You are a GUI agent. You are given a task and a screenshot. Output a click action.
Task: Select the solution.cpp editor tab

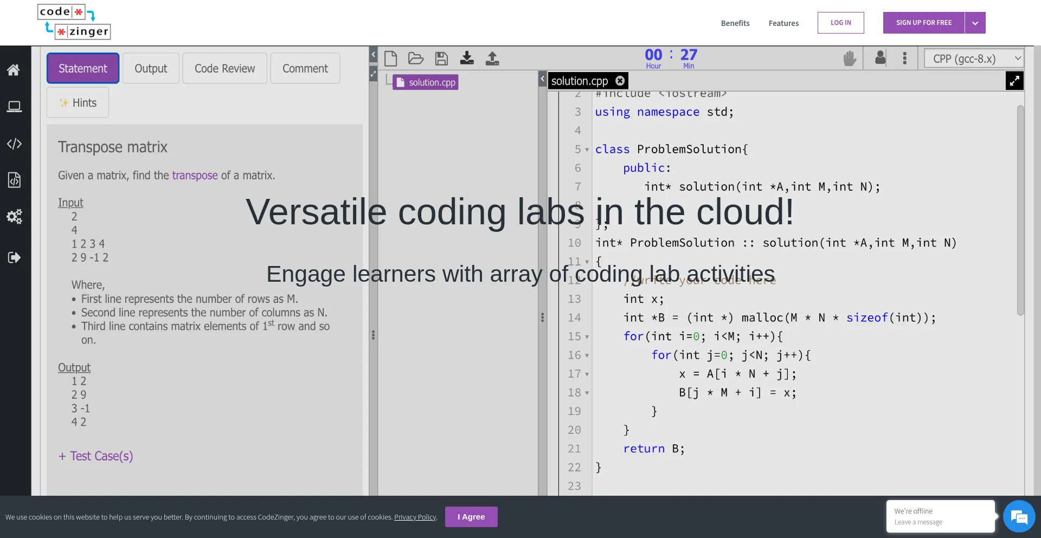click(x=580, y=81)
